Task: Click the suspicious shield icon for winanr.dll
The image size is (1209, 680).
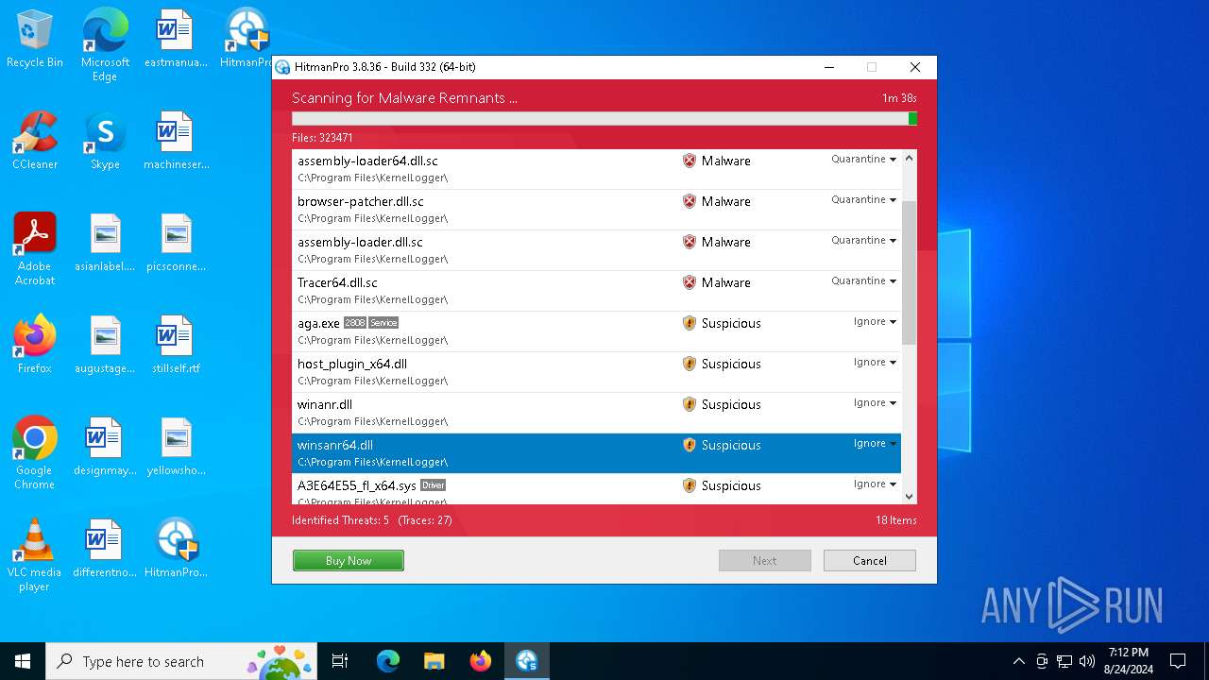Action: (x=690, y=404)
